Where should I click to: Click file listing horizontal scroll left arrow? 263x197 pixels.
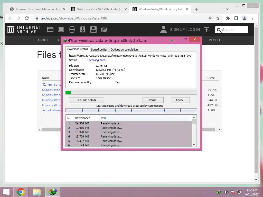[39, 130]
